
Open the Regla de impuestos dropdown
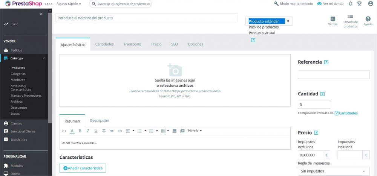[334, 171]
